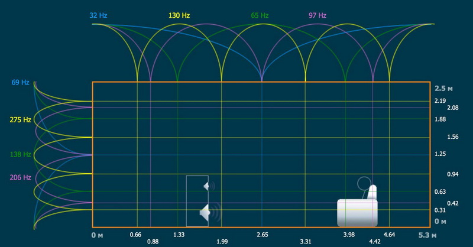Choose the 275 Hz vertical mode label
The width and height of the screenshot is (473, 247).
[20, 120]
